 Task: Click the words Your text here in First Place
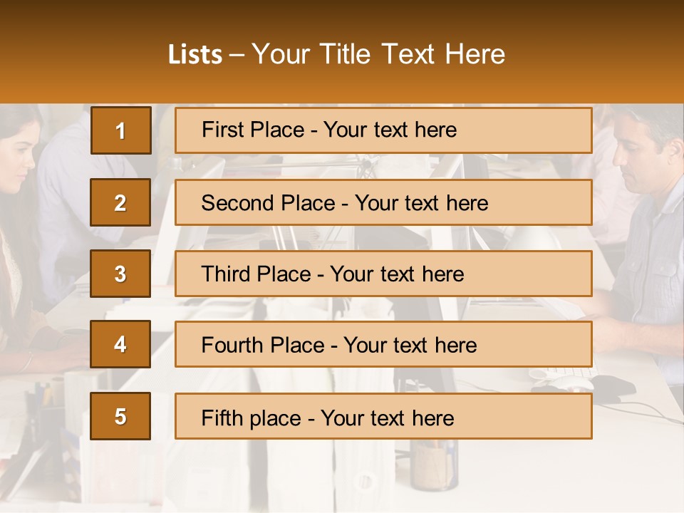(x=390, y=130)
